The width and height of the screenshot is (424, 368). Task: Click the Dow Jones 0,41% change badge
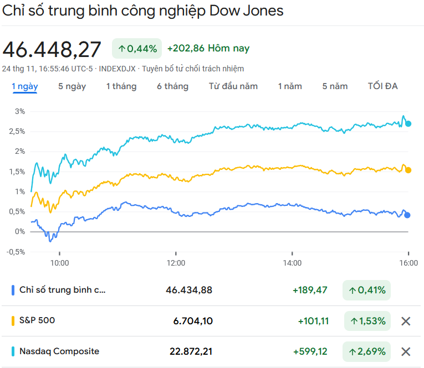[366, 290]
